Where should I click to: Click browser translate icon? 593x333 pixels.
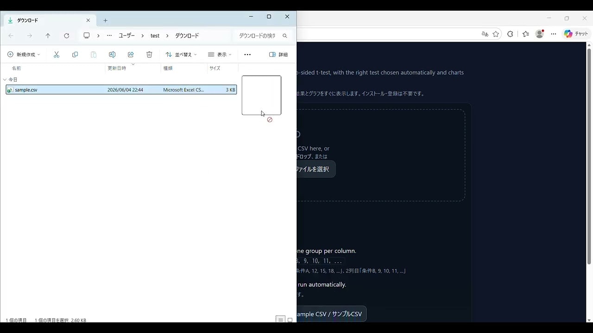485,34
